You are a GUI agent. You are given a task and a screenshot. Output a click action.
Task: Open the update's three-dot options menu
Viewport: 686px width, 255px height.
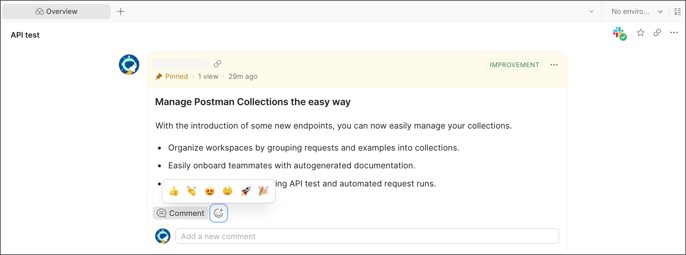coord(554,65)
